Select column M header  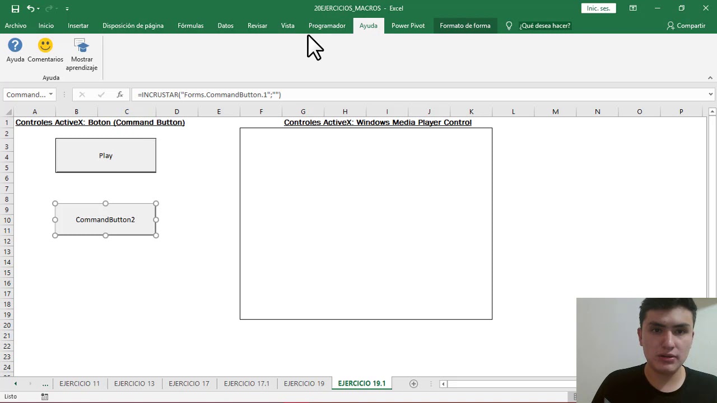click(x=555, y=112)
